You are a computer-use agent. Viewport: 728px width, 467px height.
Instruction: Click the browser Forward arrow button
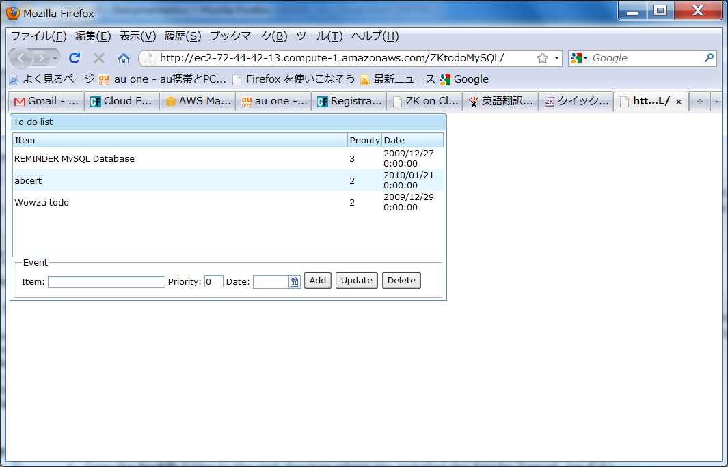coord(41,58)
